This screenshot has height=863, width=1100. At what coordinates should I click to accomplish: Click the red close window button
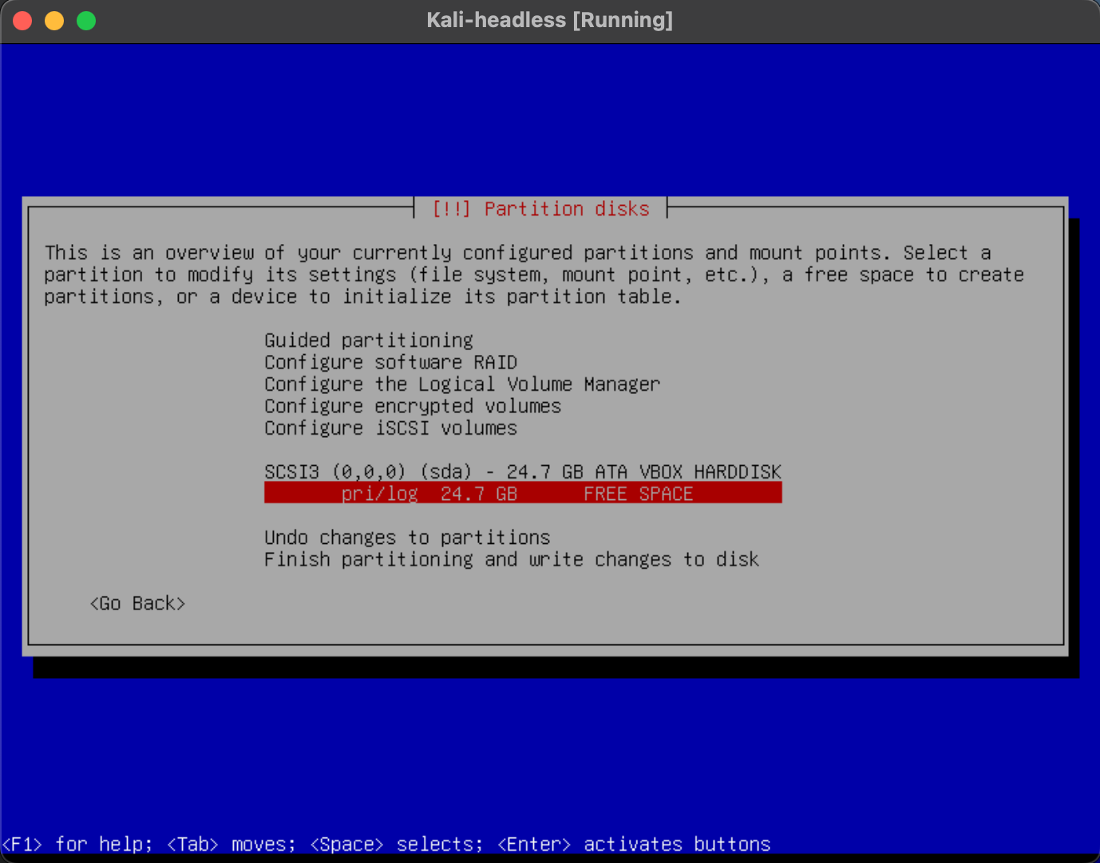point(22,21)
